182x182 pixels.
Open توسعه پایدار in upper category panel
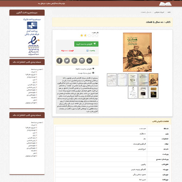[x=31, y=77]
